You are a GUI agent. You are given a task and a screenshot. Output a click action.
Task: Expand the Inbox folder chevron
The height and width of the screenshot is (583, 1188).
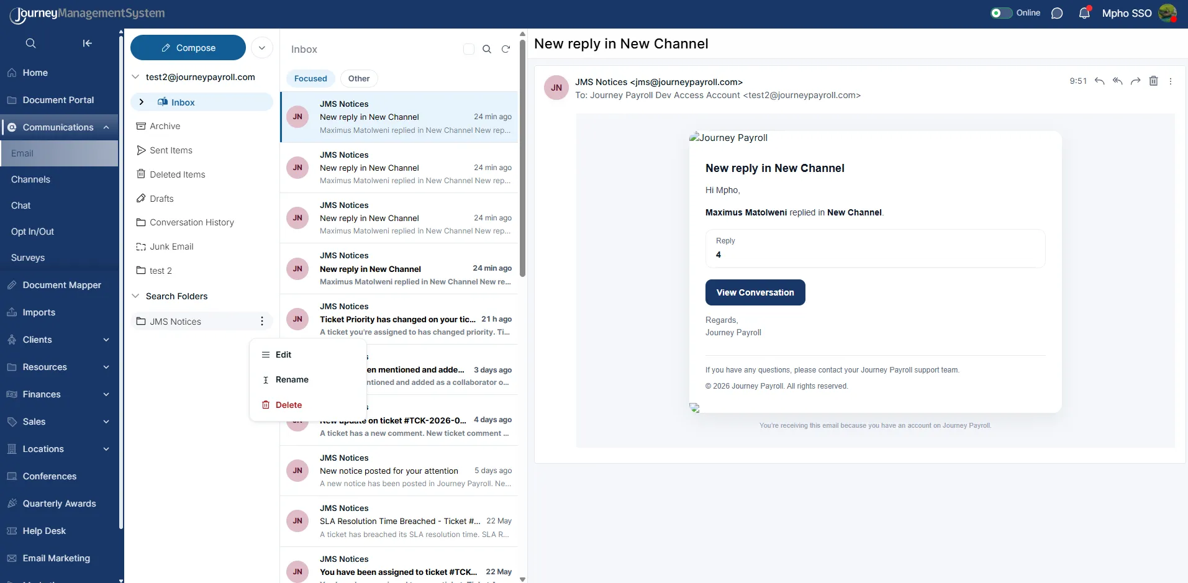pos(142,102)
